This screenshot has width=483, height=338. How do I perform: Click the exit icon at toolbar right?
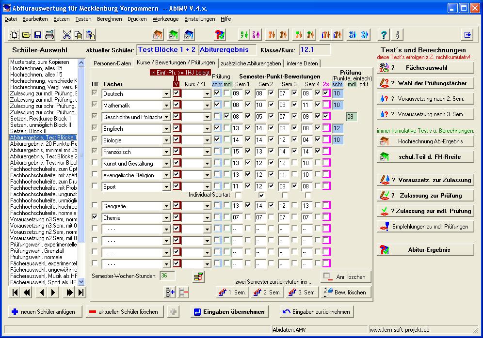[467, 34]
